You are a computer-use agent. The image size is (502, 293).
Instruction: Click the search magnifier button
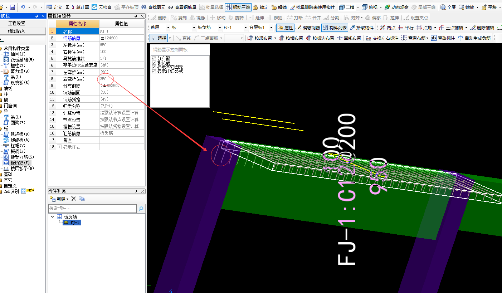click(141, 209)
